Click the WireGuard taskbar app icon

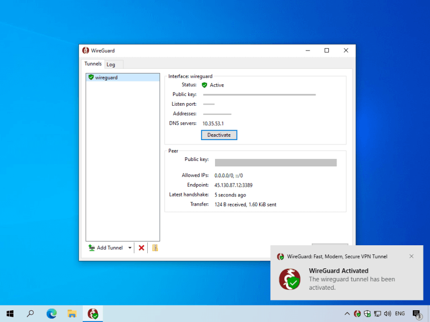coord(93,313)
